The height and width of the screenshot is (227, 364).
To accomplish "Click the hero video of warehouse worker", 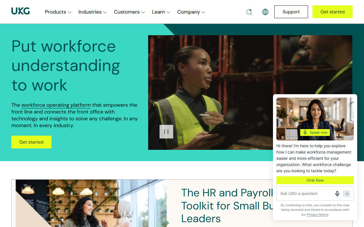I will point(250,93).
